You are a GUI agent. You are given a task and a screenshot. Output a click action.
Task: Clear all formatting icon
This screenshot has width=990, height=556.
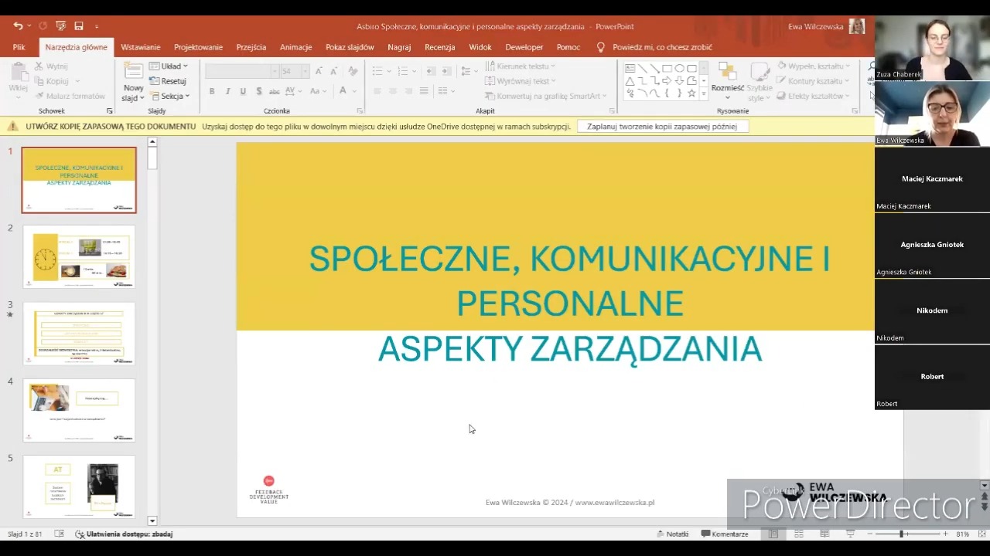point(353,71)
